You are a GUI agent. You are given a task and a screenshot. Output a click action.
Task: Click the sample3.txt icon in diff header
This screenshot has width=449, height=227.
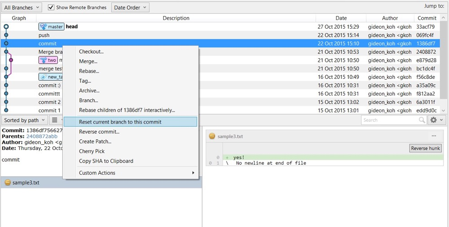[212, 136]
